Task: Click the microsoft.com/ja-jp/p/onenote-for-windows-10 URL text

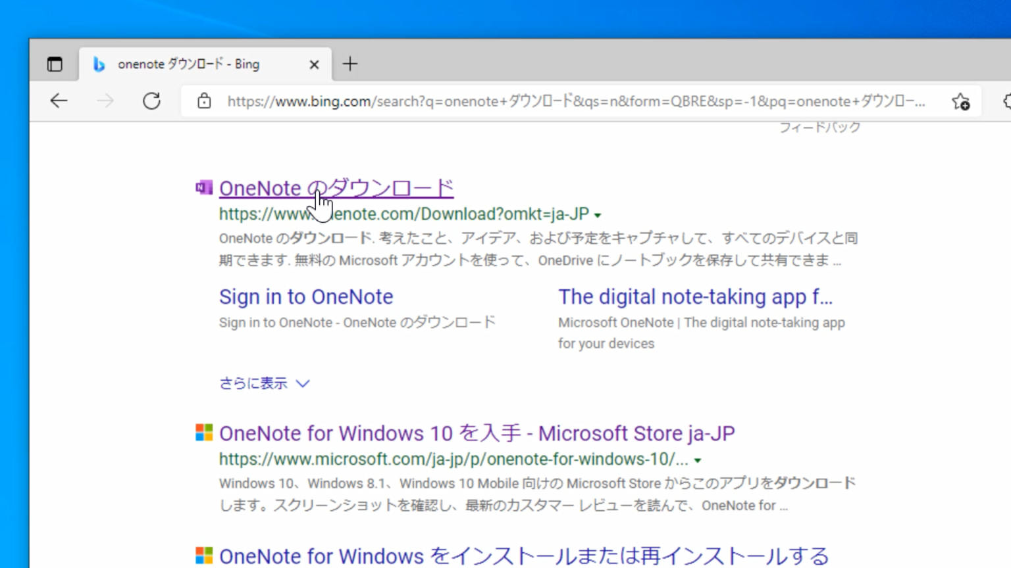Action: click(x=454, y=459)
